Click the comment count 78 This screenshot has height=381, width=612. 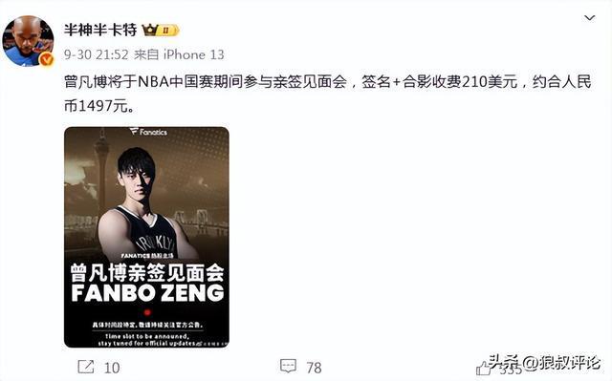tap(314, 368)
